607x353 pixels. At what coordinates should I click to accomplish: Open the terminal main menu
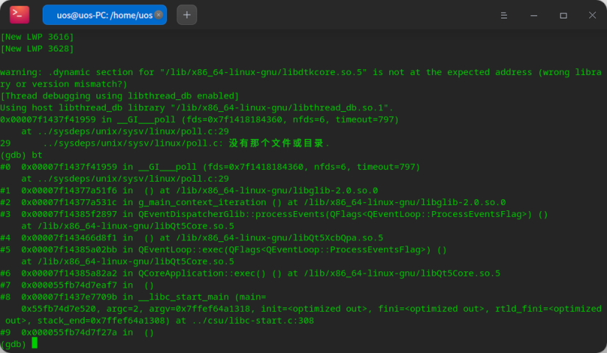tap(504, 15)
